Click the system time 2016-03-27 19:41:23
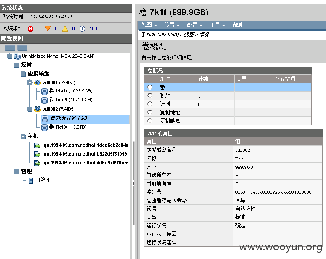 51,17
